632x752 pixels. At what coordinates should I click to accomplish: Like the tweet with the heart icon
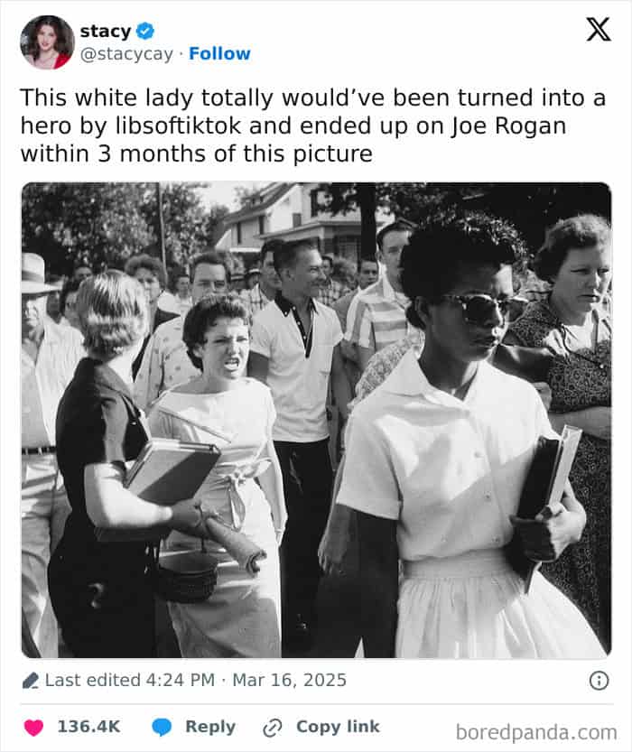[33, 727]
